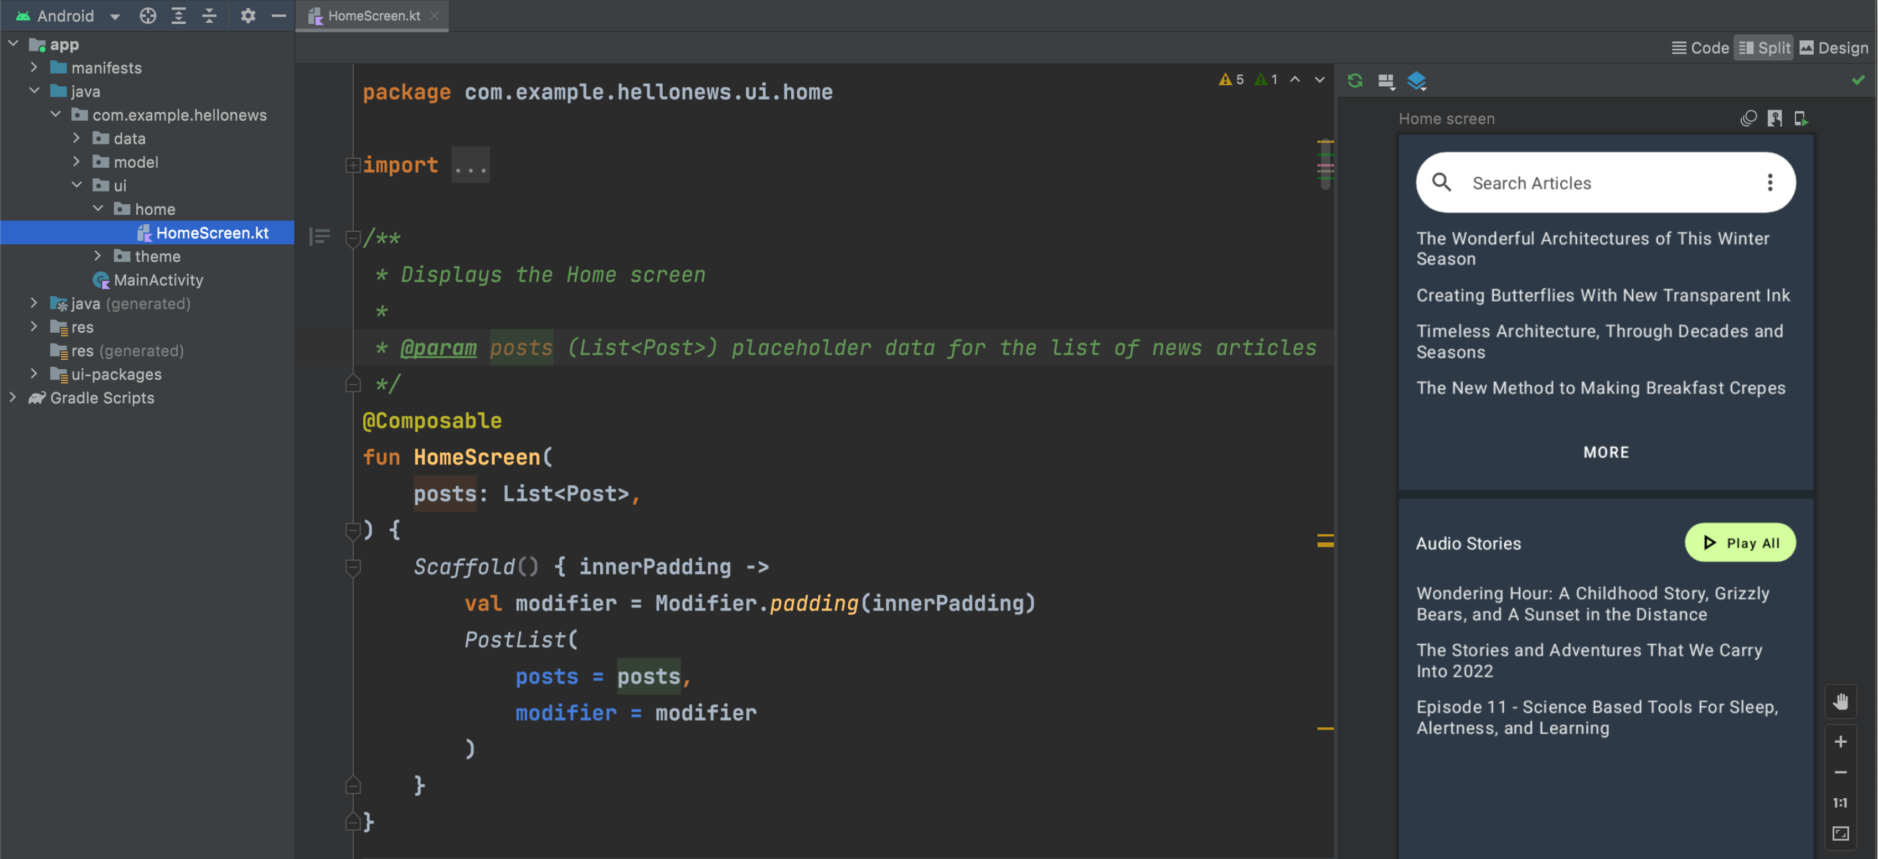Click the MORE button in Home screen

(1606, 452)
